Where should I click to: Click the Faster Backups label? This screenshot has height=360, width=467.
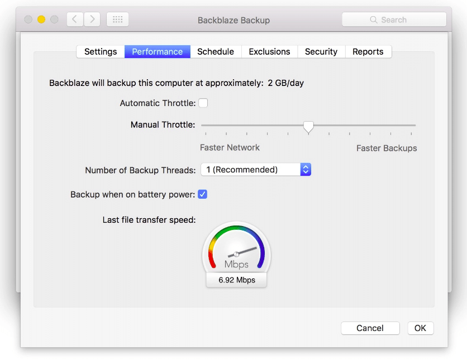click(387, 148)
